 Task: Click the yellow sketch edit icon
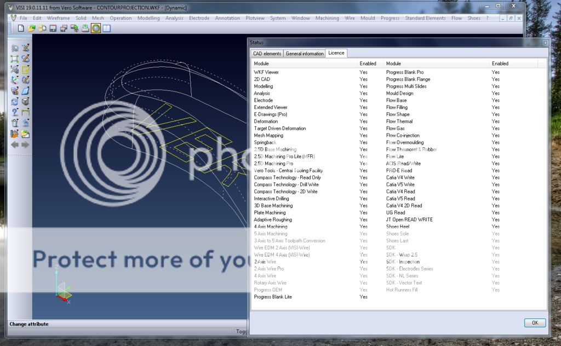(25, 69)
